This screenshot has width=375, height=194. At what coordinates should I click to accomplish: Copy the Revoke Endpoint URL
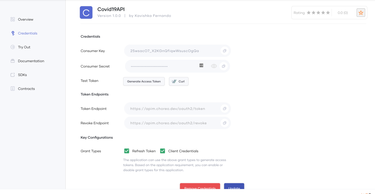224,123
